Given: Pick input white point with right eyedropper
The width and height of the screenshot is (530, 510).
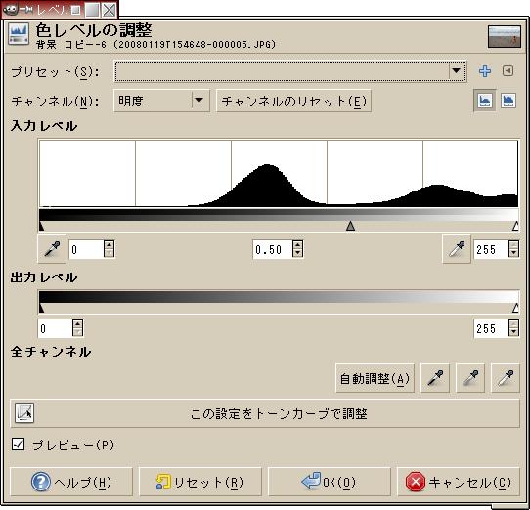Looking at the screenshot, I should [x=457, y=249].
